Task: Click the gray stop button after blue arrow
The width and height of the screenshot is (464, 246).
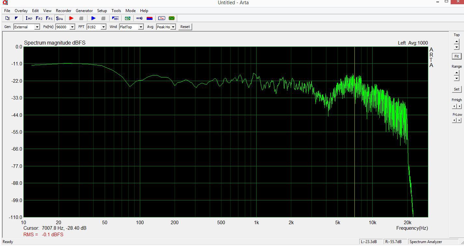Action: 103,18
